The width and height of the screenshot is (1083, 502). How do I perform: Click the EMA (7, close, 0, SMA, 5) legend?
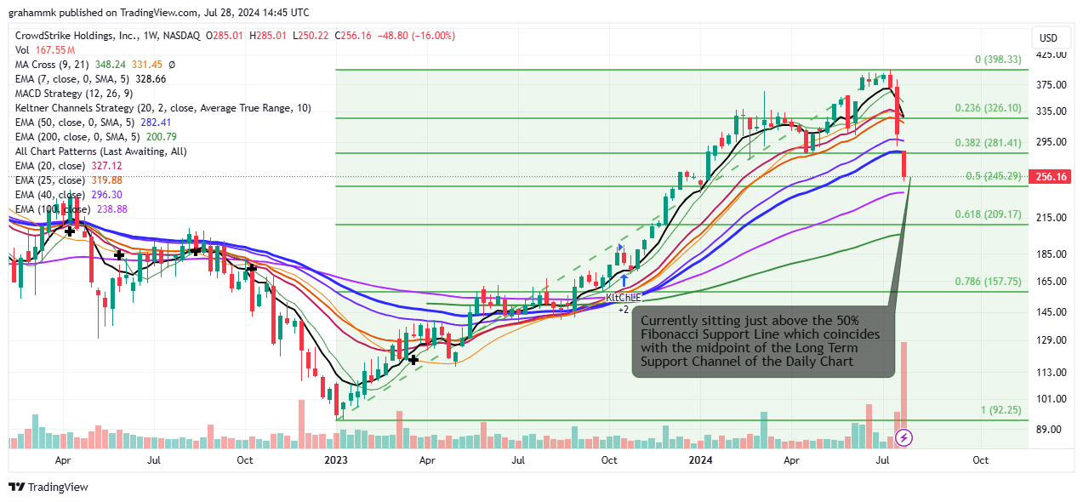tap(91, 79)
